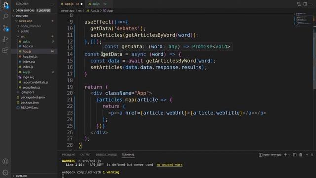The width and height of the screenshot is (316, 178).
Task: Open the Search view icon
Action: [5, 16]
